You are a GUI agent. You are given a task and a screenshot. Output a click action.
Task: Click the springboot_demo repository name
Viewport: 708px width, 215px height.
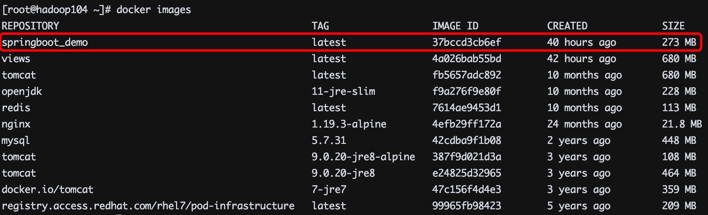[x=45, y=43]
